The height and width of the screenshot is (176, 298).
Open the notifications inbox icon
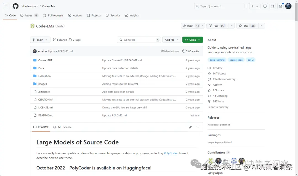(x=280, y=6)
